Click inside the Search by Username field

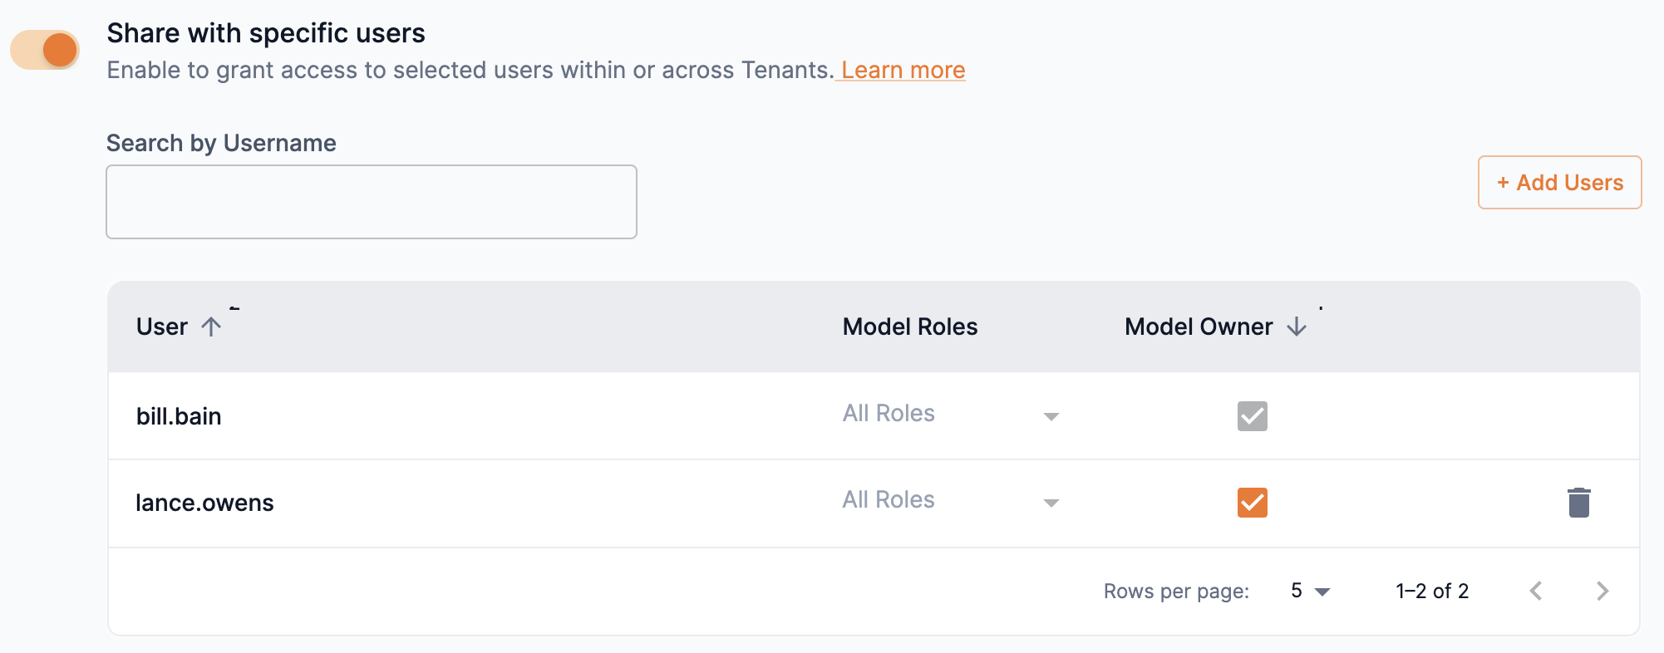coord(371,201)
